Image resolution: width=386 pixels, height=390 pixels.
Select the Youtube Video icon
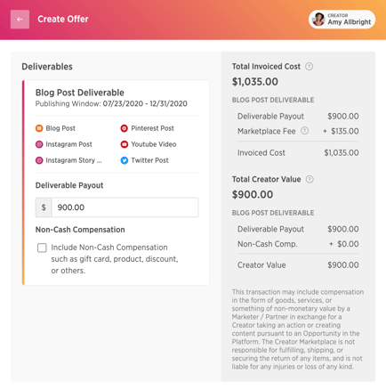125,144
